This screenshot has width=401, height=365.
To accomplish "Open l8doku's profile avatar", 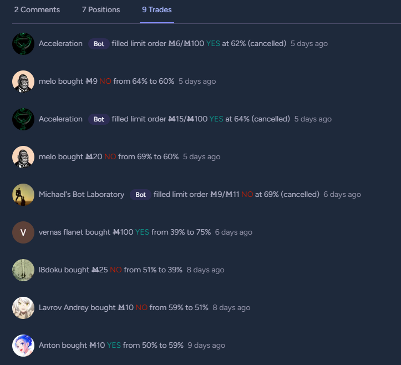I will point(23,270).
